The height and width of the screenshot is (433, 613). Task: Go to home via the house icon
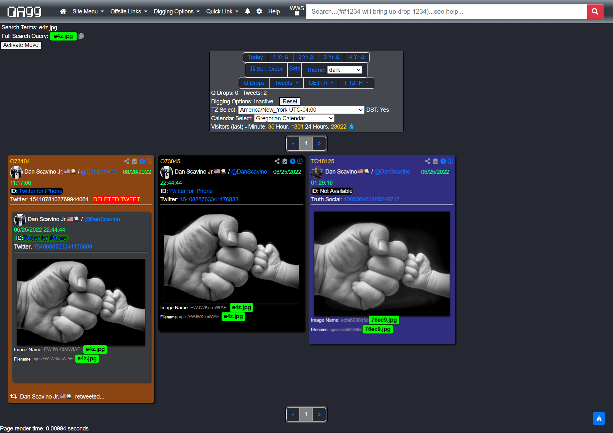point(63,11)
